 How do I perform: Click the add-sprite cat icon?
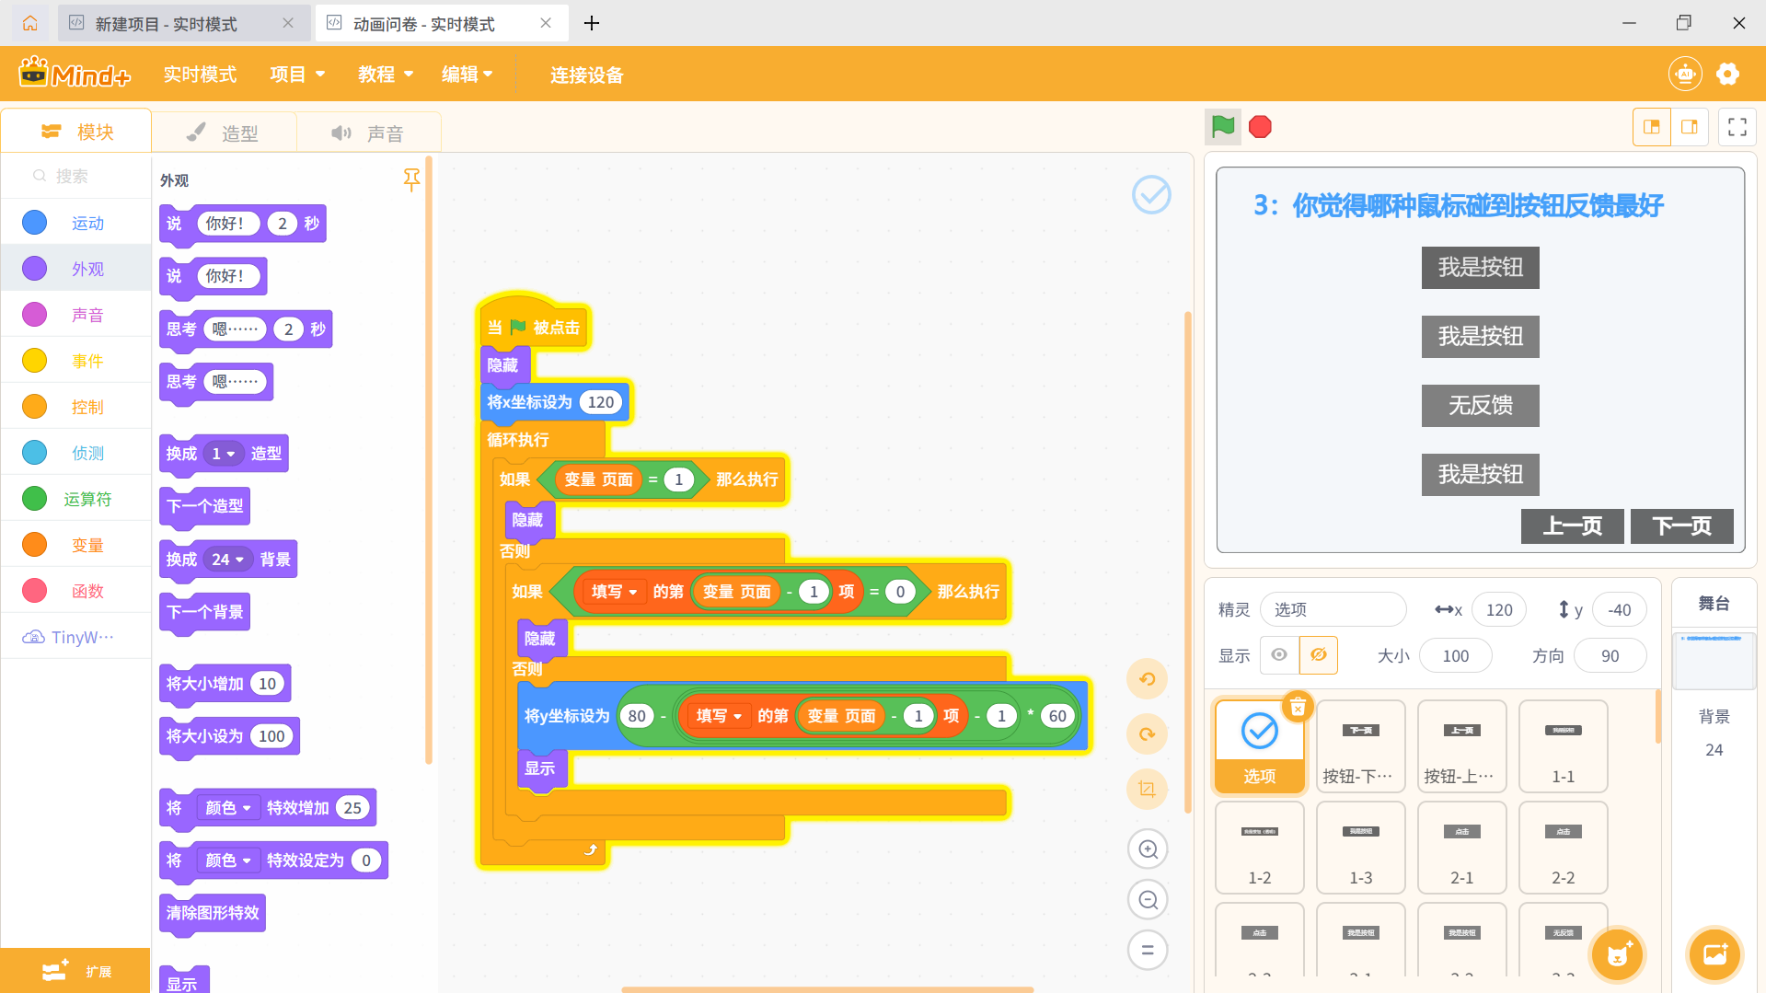1617,954
